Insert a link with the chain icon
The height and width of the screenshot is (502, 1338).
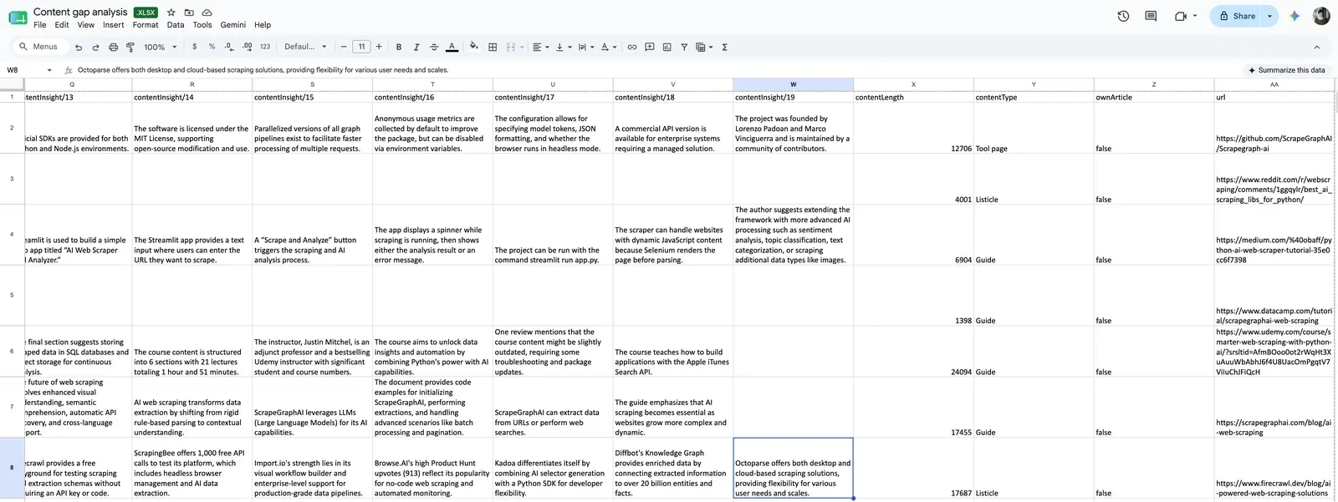point(632,47)
